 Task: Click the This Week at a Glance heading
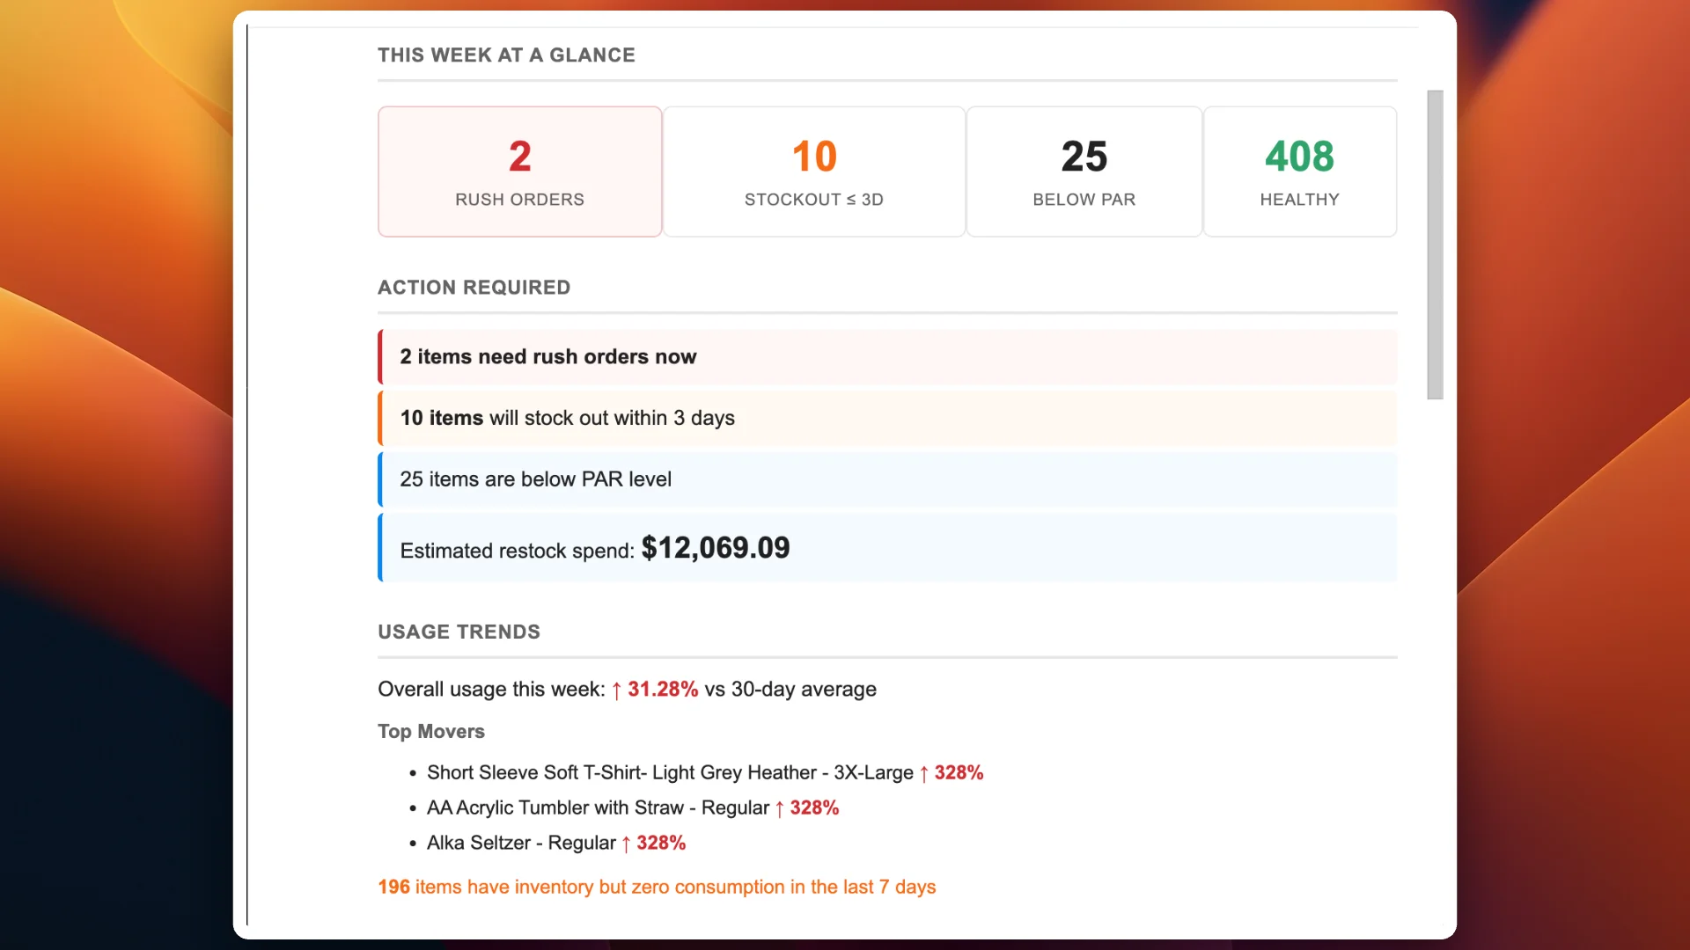click(x=506, y=55)
